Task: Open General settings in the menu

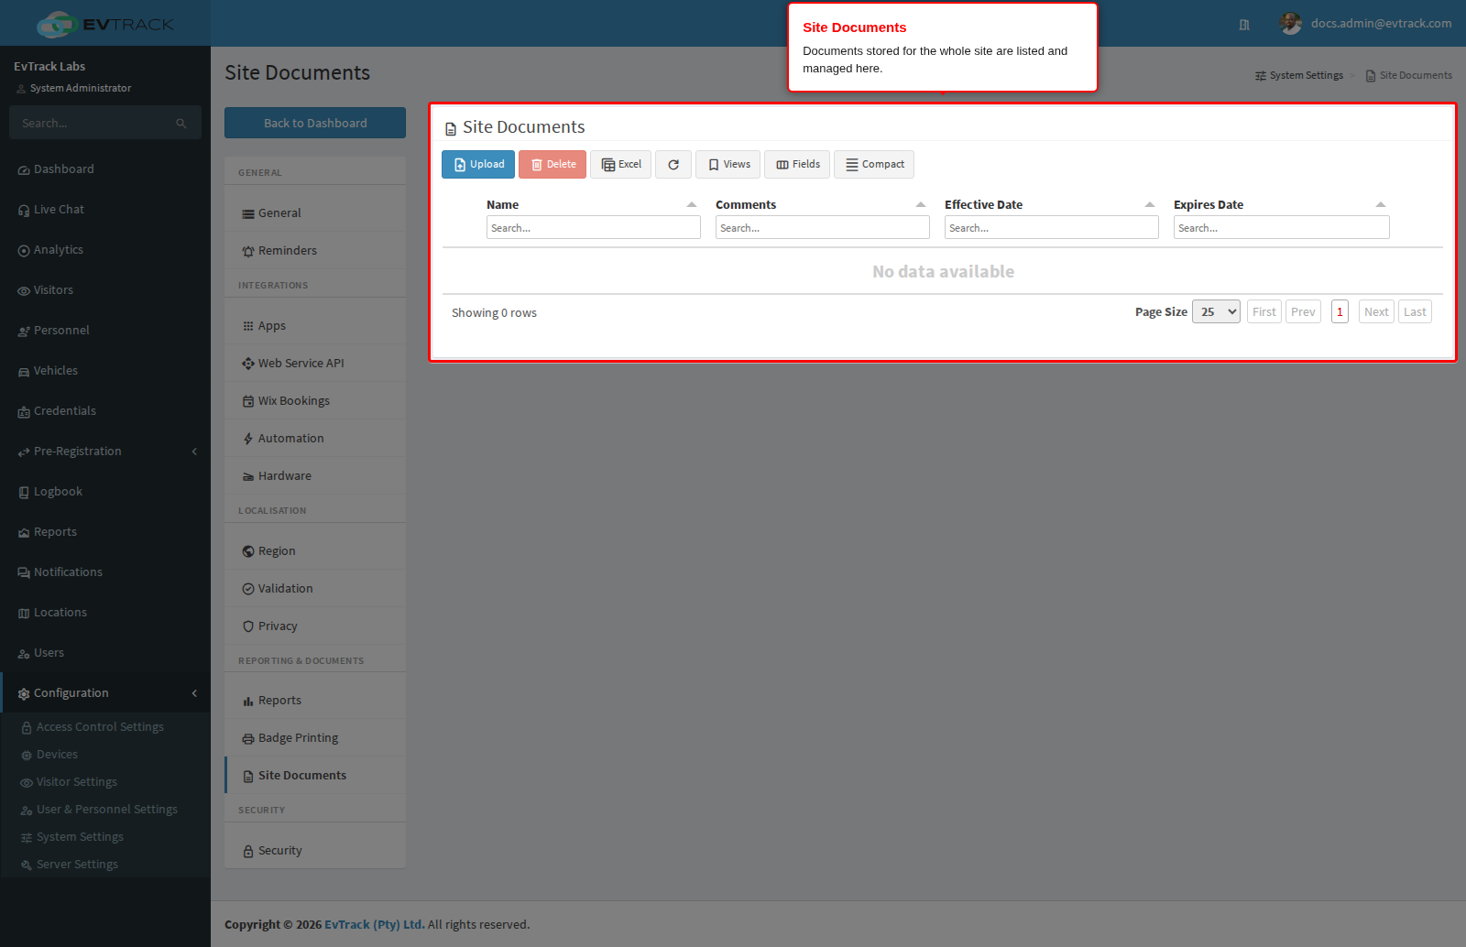Action: (315, 213)
